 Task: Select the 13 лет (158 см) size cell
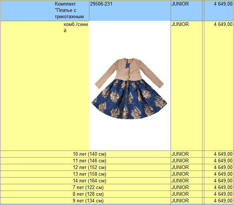point(89,174)
